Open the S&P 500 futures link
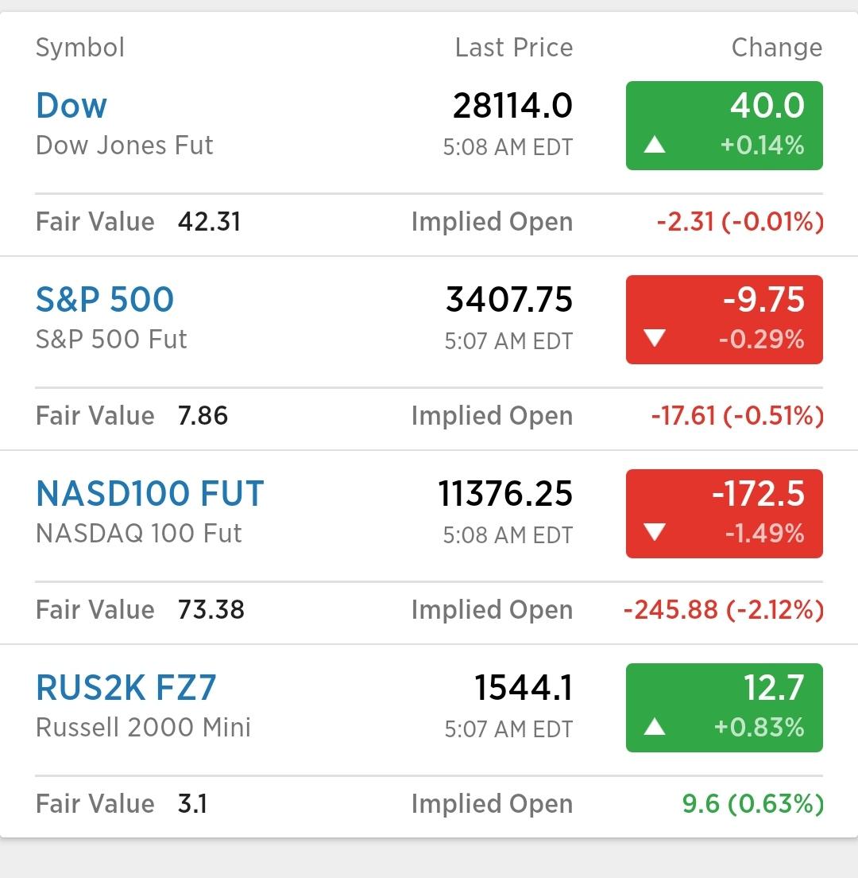 105,300
